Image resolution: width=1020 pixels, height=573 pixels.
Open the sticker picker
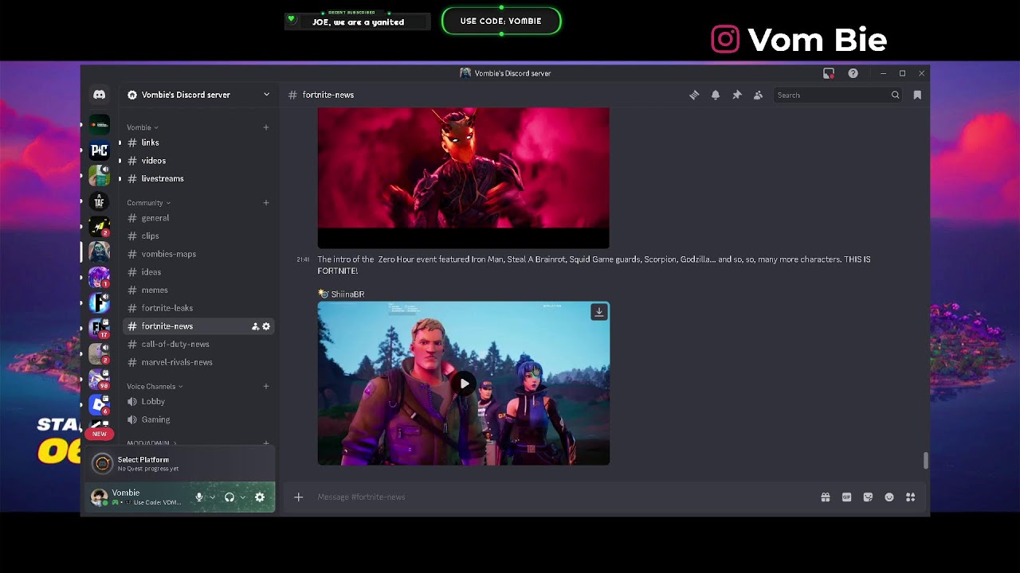point(868,497)
